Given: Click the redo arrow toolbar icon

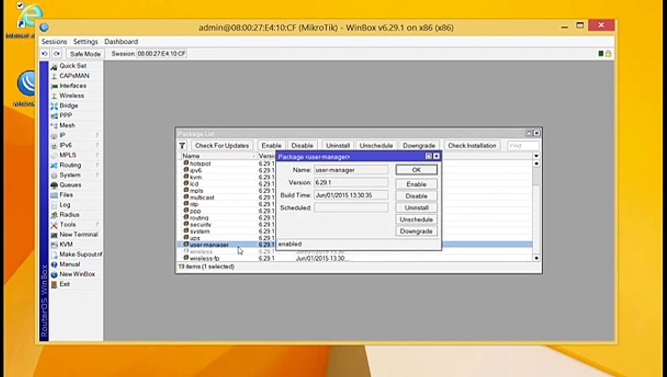Looking at the screenshot, I should pos(57,54).
